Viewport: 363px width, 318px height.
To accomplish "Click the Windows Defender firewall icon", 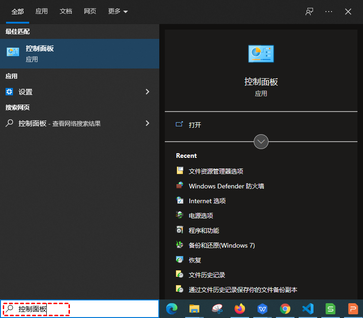I will 180,185.
